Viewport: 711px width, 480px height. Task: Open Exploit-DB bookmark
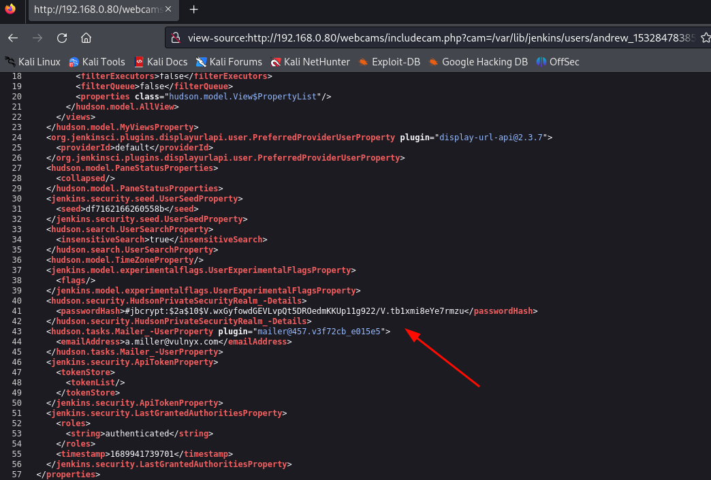[x=390, y=62]
